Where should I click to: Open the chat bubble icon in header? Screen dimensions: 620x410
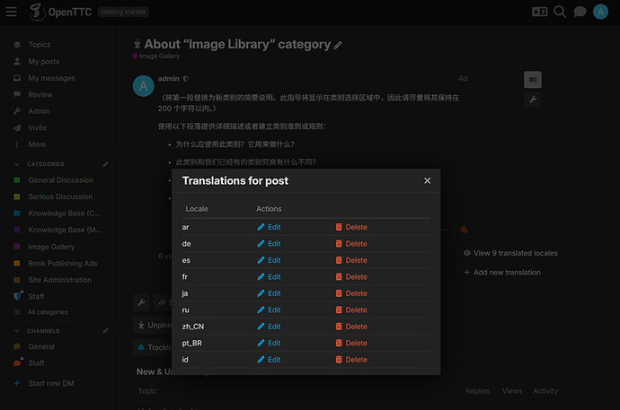[x=580, y=12]
